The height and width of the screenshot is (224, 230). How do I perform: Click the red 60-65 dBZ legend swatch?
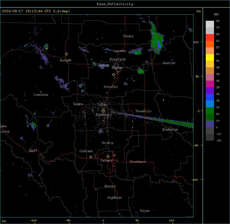(210, 38)
